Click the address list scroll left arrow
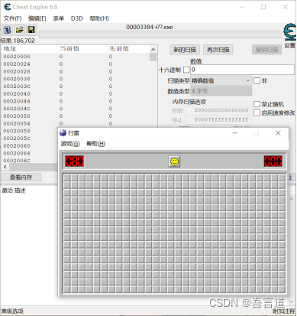Image resolution: width=297 pixels, height=316 pixels. [x=5, y=167]
